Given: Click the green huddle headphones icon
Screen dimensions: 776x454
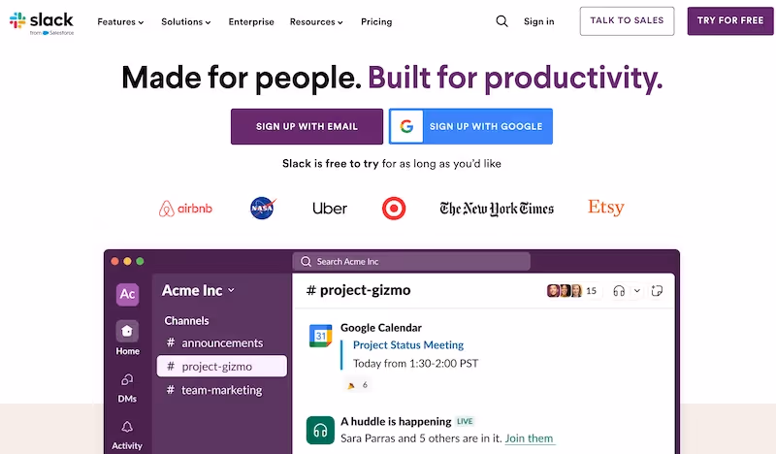Looking at the screenshot, I should click(320, 430).
